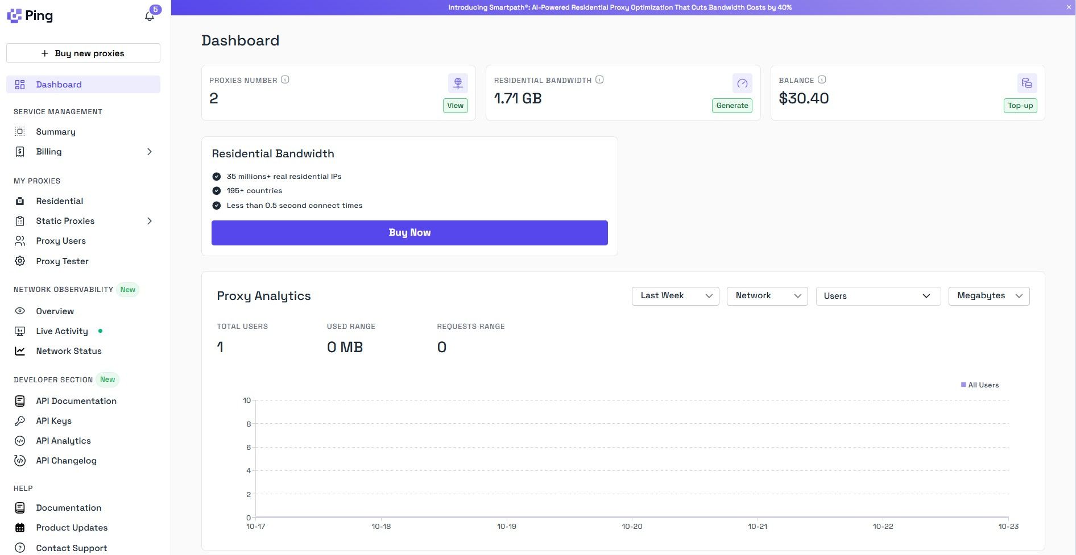Navigate to API Documentation
The image size is (1076, 555).
pyautogui.click(x=76, y=400)
